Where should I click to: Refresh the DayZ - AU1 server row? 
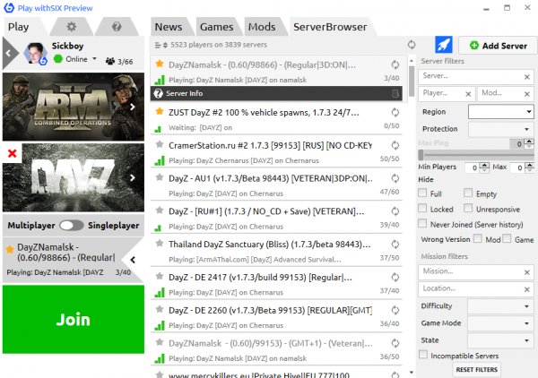point(395,178)
